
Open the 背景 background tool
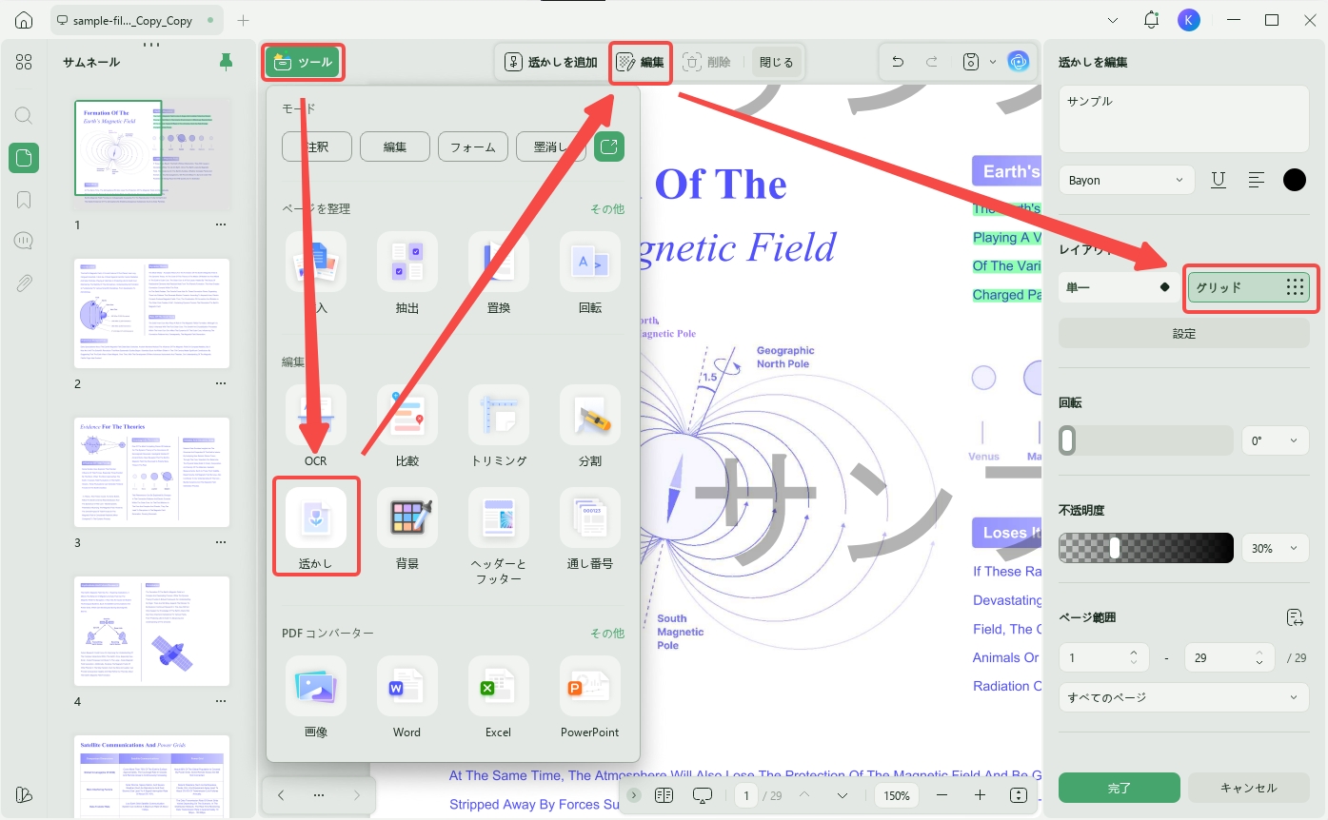tap(407, 517)
